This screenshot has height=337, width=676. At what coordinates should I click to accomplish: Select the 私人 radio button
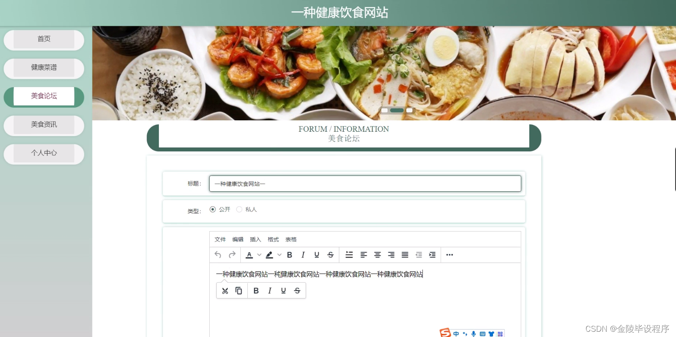(x=239, y=209)
